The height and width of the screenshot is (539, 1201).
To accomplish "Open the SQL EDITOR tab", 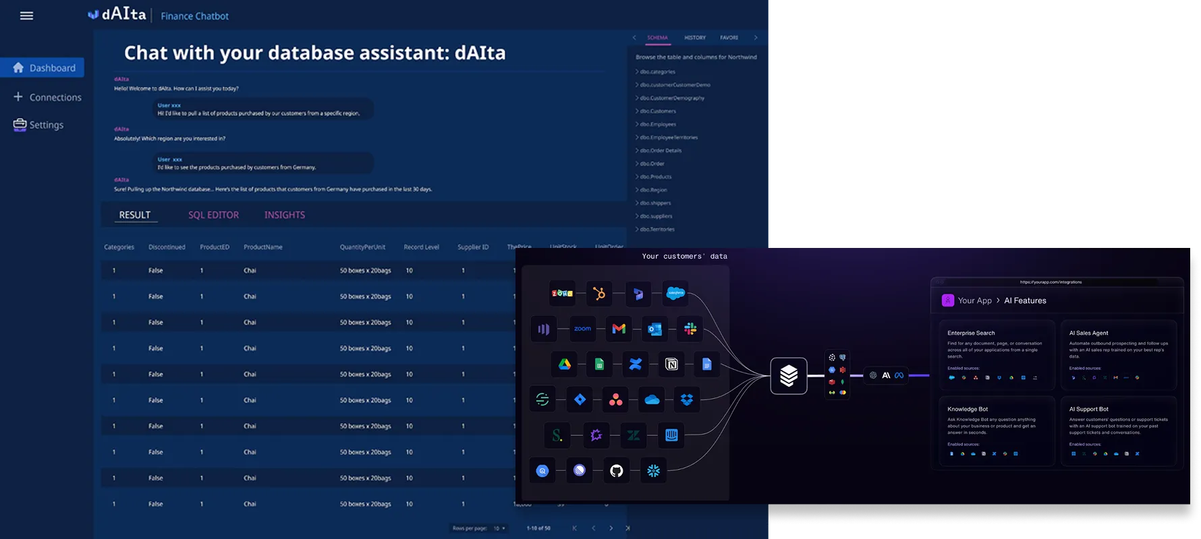I will point(213,215).
